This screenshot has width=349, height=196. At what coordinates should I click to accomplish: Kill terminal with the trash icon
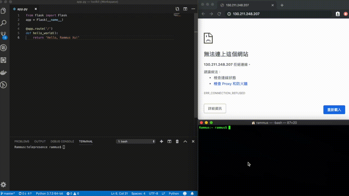[177, 141]
